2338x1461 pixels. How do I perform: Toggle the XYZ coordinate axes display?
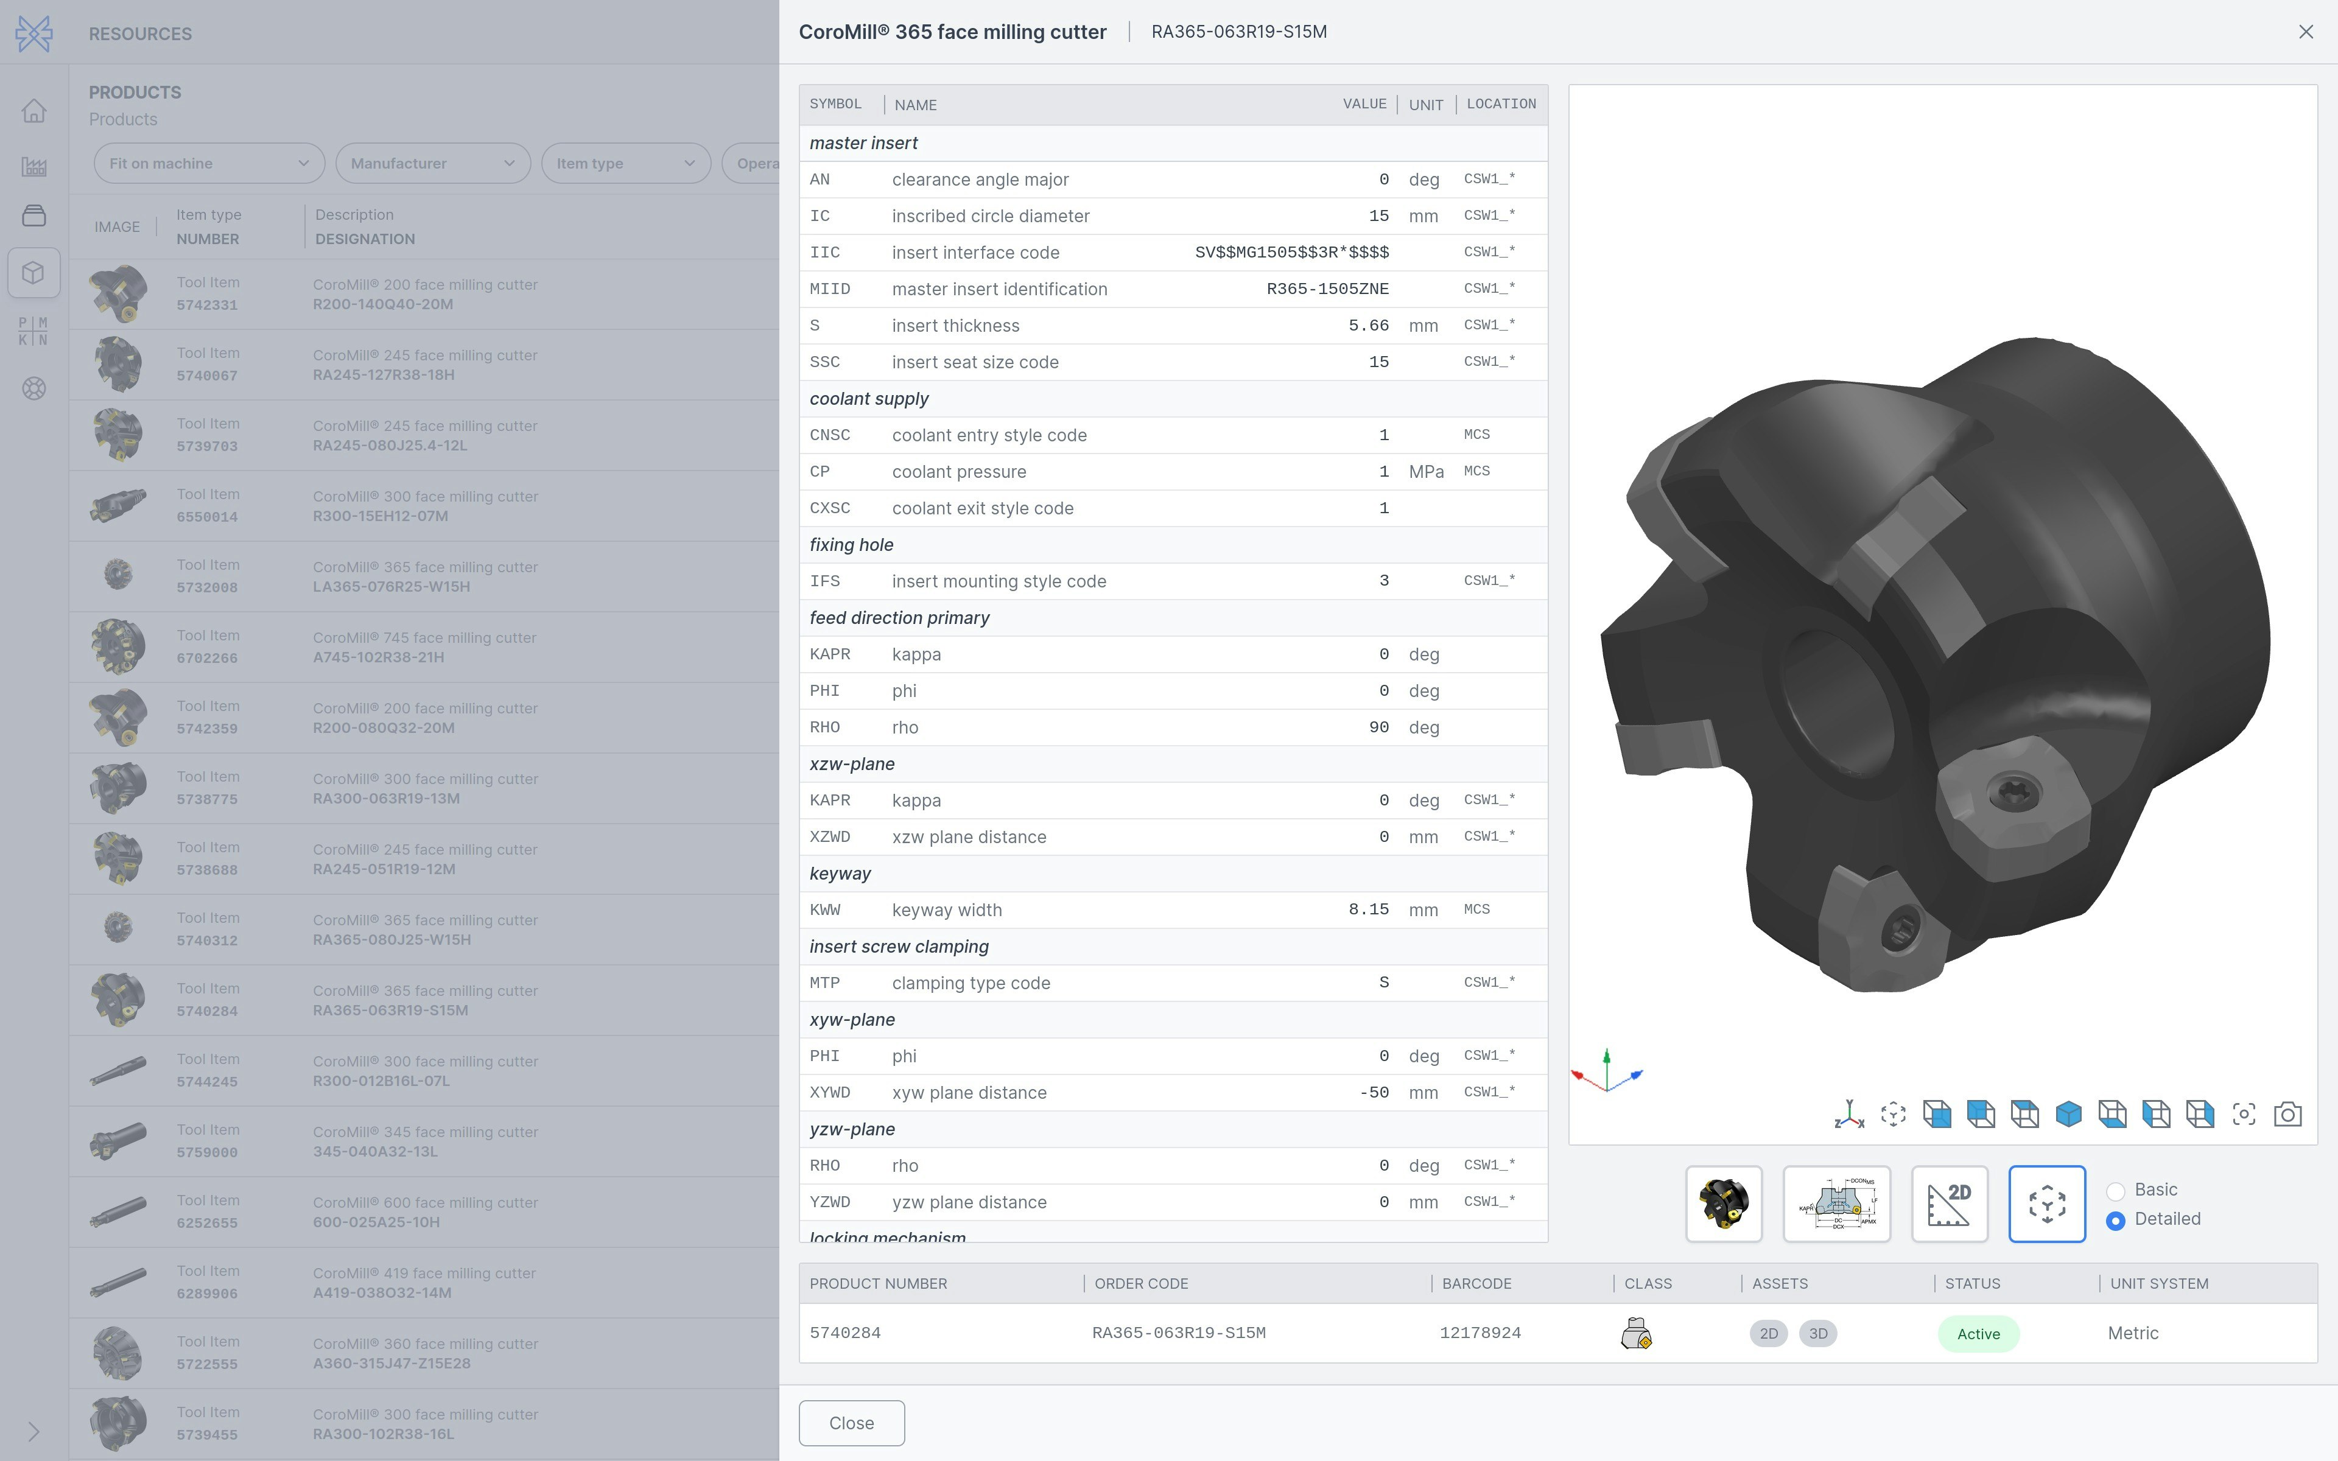(1849, 1114)
